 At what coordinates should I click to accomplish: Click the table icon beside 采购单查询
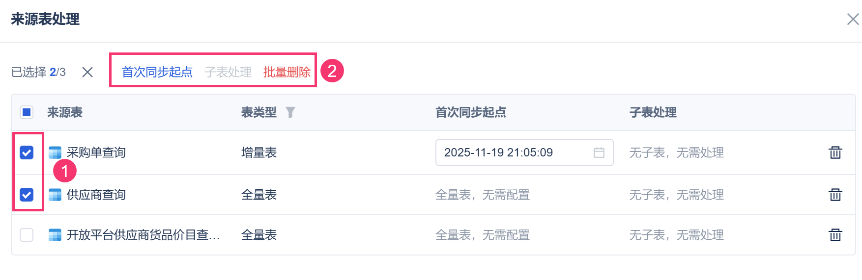point(55,153)
